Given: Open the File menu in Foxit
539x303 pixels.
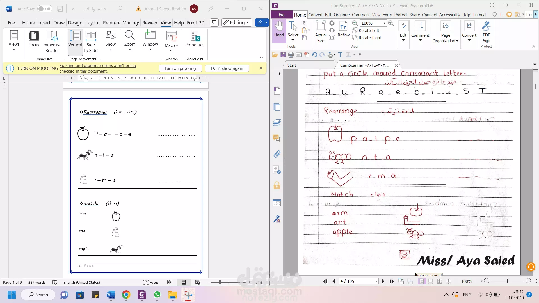Looking at the screenshot, I should tap(282, 15).
